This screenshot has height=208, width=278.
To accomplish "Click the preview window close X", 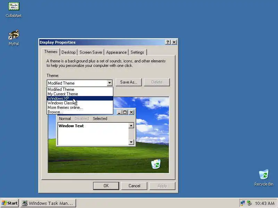I will [x=131, y=112].
